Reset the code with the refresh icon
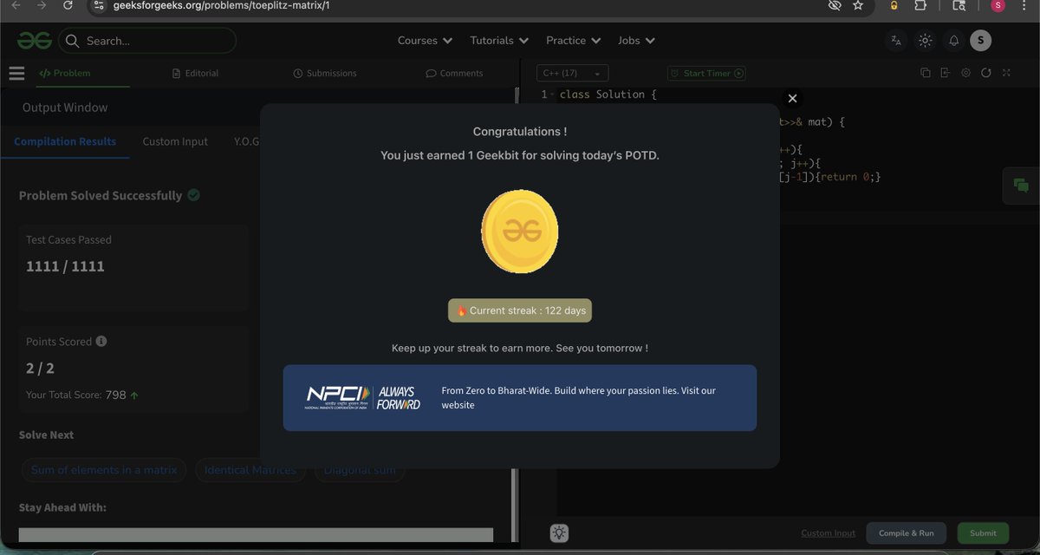The height and width of the screenshot is (555, 1040). coord(985,73)
